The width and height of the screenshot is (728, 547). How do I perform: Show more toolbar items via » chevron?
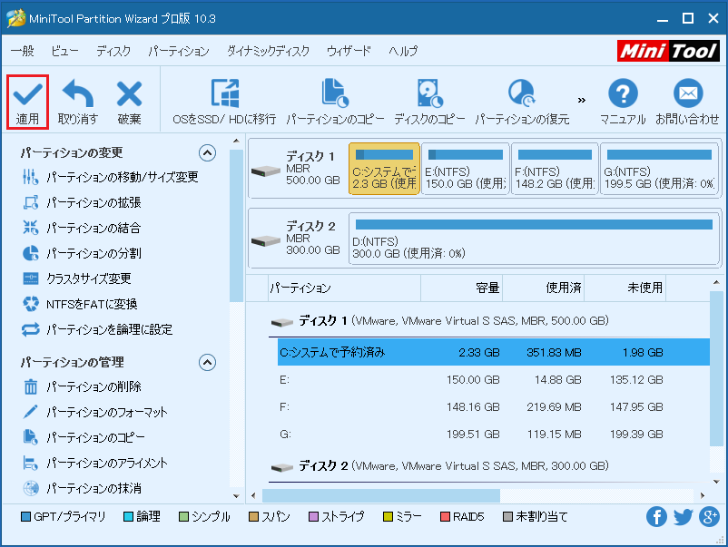tap(582, 100)
